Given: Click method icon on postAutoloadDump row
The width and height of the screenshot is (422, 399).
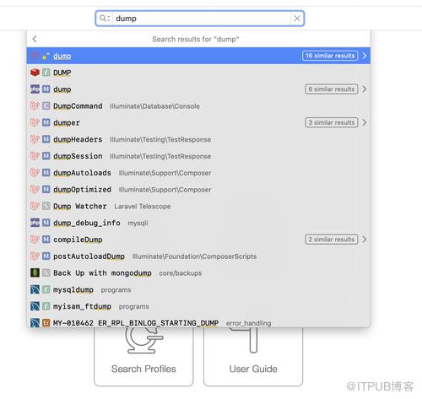Looking at the screenshot, I should (x=46, y=256).
